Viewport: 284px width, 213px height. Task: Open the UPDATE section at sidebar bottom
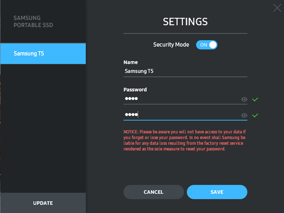(43, 203)
